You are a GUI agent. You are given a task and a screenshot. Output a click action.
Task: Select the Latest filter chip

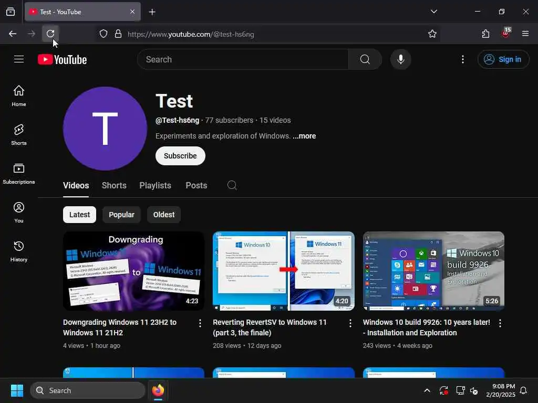80,215
